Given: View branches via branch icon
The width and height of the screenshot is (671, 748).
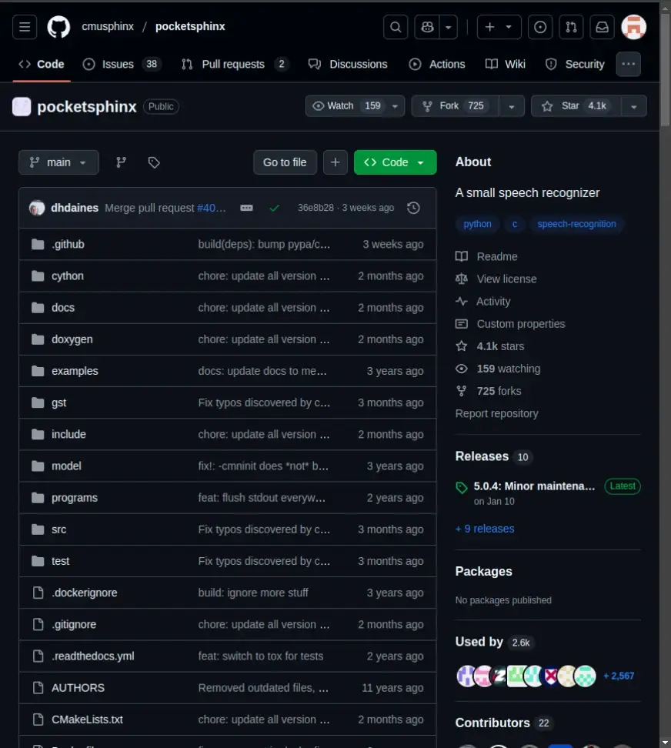Looking at the screenshot, I should [x=121, y=162].
